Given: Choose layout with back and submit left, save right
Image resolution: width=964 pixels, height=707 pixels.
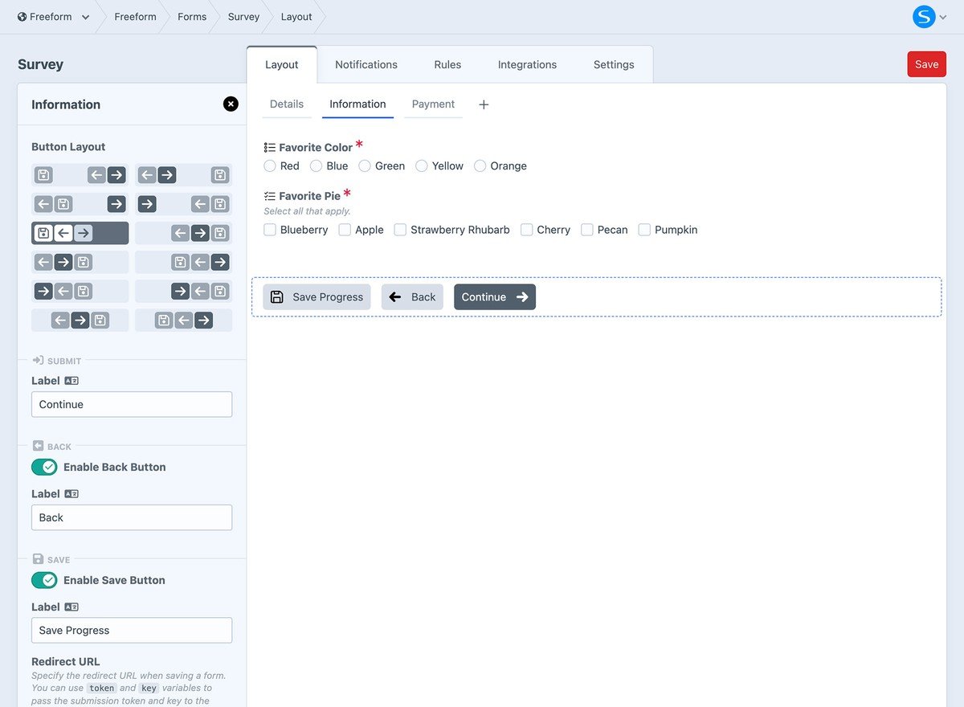Looking at the screenshot, I should [x=183, y=175].
